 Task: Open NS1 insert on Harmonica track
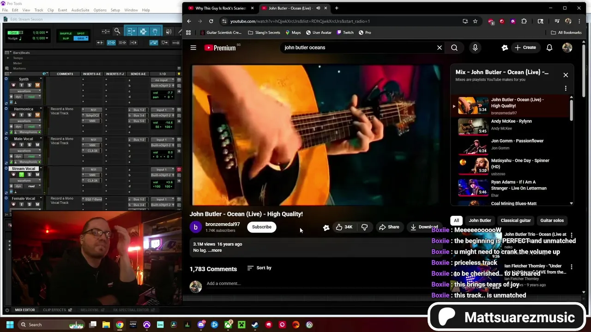[x=94, y=110]
